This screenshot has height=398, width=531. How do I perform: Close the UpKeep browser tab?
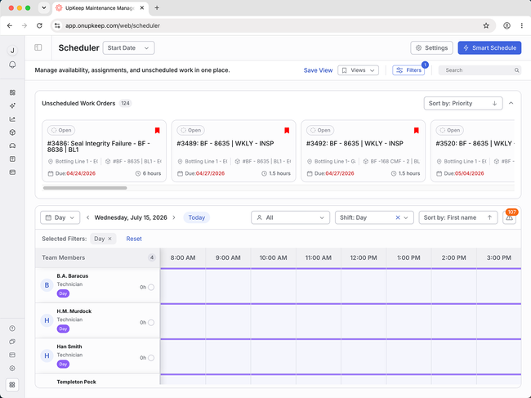(x=142, y=8)
